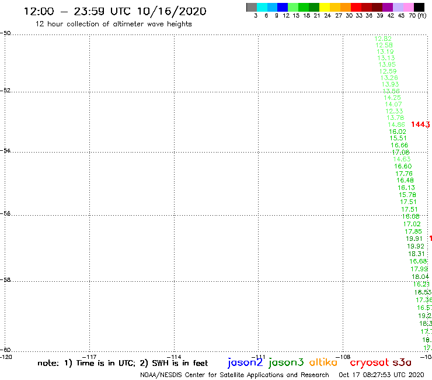Click the wave height reading 13.78
432x380 pixels.
[x=395, y=118]
